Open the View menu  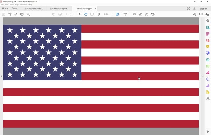point(12,5)
